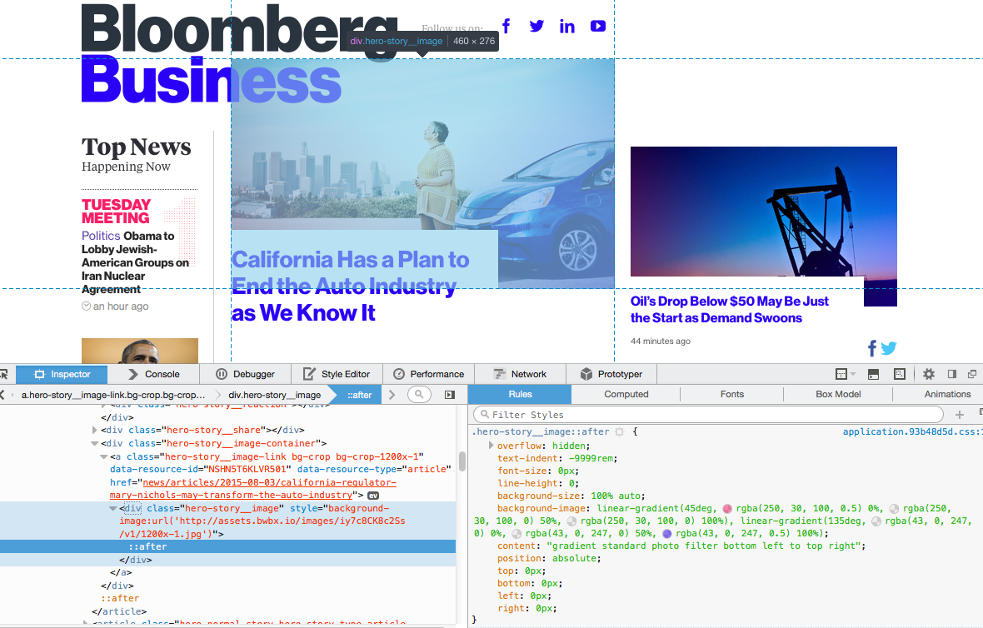
Task: Select the Rules sidebar tab
Action: 520,394
